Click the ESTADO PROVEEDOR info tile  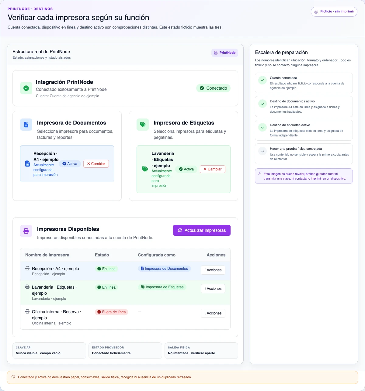(x=125, y=351)
